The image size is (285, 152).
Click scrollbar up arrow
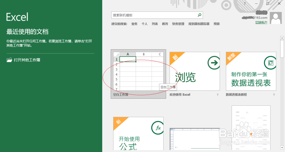click(x=282, y=38)
